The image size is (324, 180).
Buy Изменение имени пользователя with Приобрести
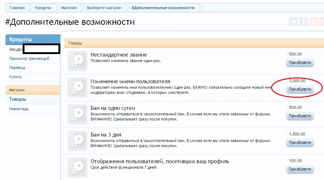point(300,89)
